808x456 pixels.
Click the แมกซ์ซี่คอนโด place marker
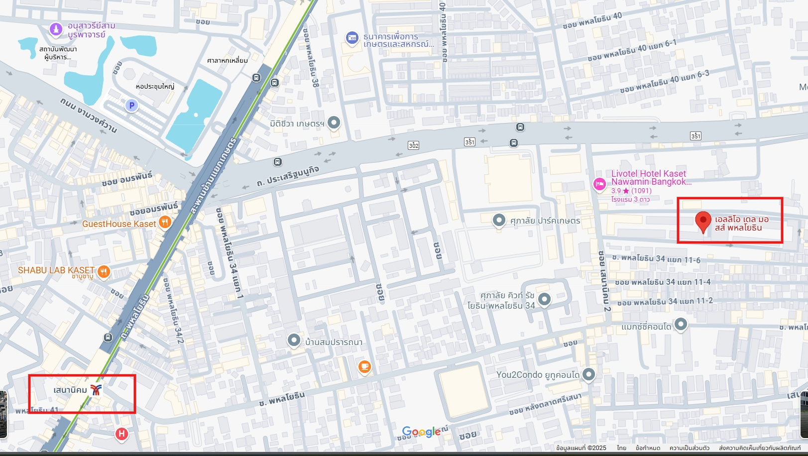point(681,325)
